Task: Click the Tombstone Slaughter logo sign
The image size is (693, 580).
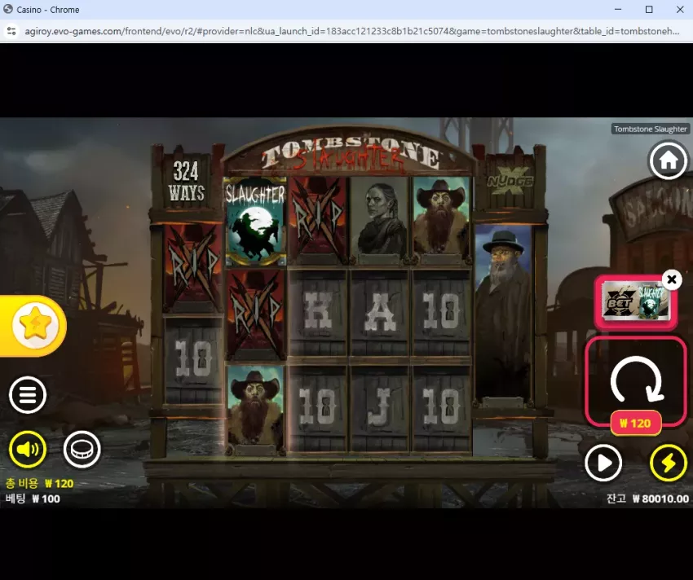Action: click(x=349, y=153)
